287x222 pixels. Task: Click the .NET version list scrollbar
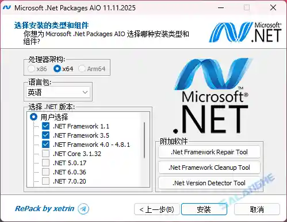[144, 141]
